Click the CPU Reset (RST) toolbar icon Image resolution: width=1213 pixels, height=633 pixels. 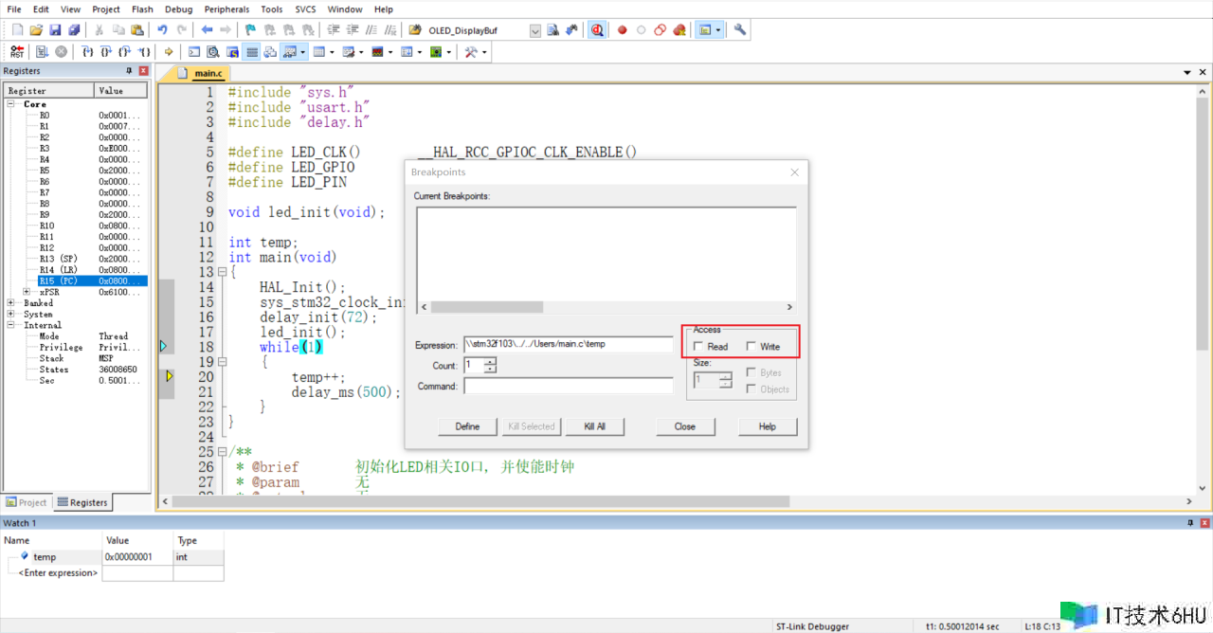tap(17, 52)
